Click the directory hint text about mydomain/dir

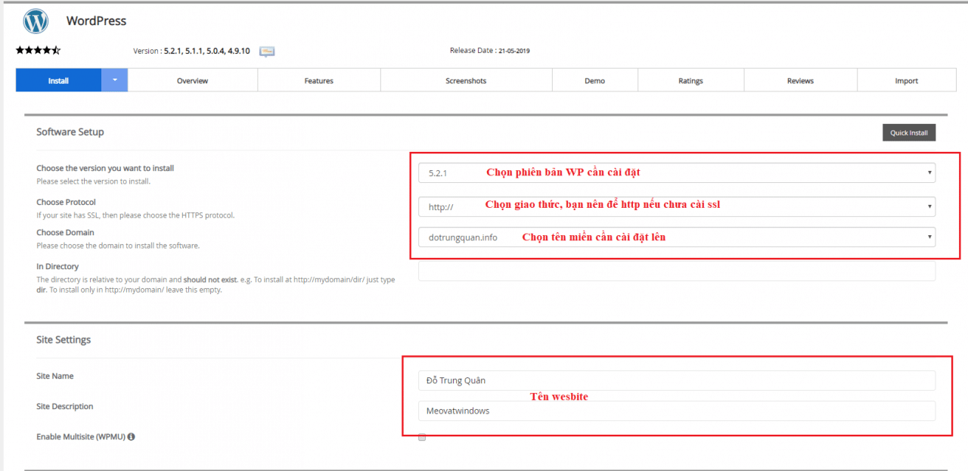(216, 284)
